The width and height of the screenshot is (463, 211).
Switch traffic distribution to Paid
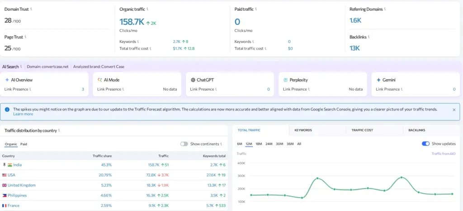24,144
